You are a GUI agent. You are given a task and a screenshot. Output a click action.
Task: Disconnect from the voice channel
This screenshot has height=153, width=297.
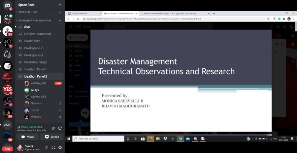pyautogui.click(x=60, y=128)
